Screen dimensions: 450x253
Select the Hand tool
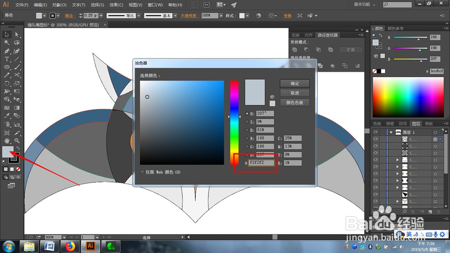click(7, 141)
